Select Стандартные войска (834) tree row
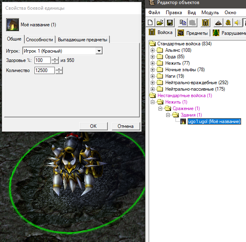Image resolution: width=246 pixels, height=242 pixels. (184, 44)
